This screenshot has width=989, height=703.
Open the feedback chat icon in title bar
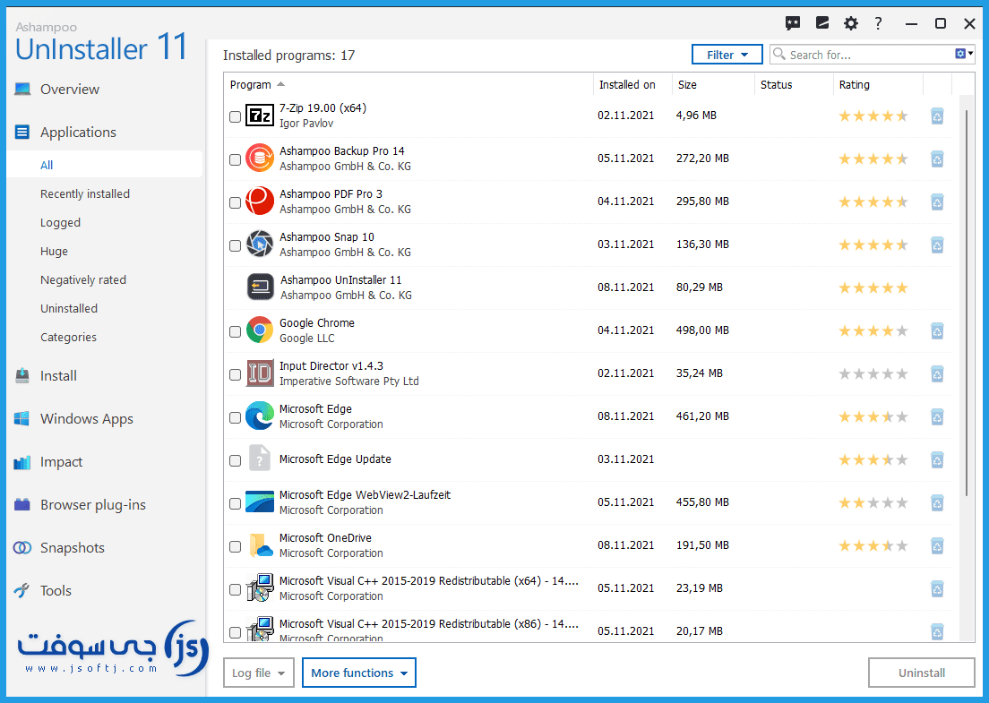(x=792, y=23)
